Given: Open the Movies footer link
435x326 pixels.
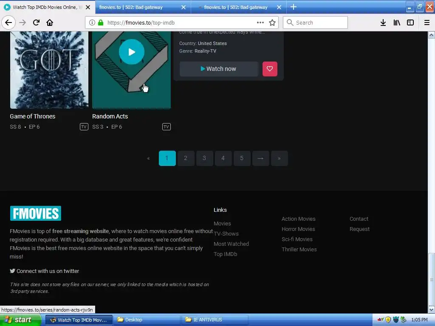Looking at the screenshot, I should point(222,223).
